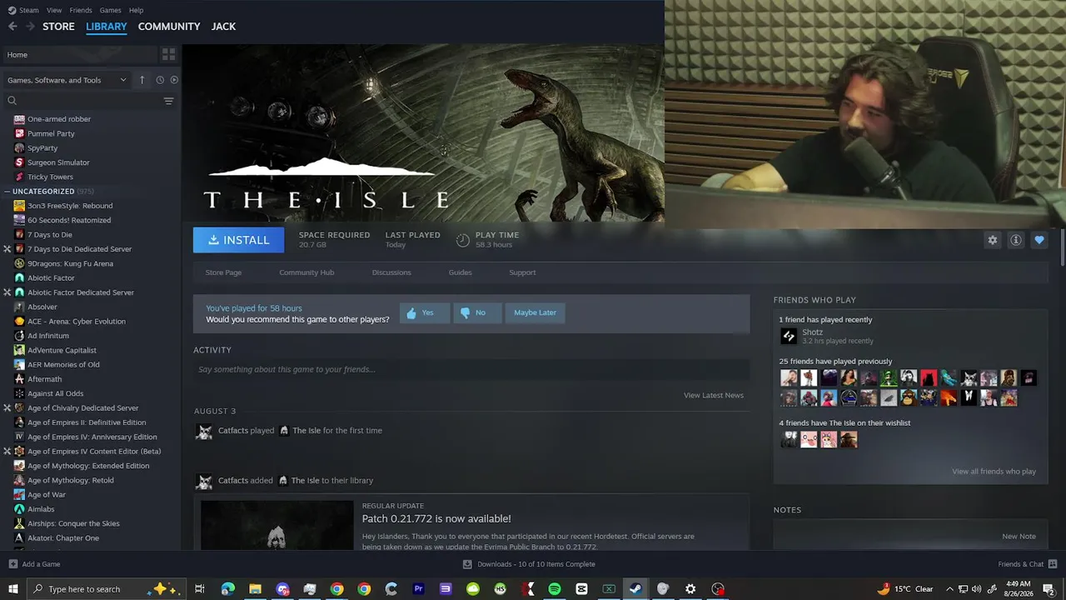Toggle the recent activity clock filter

tap(160, 80)
